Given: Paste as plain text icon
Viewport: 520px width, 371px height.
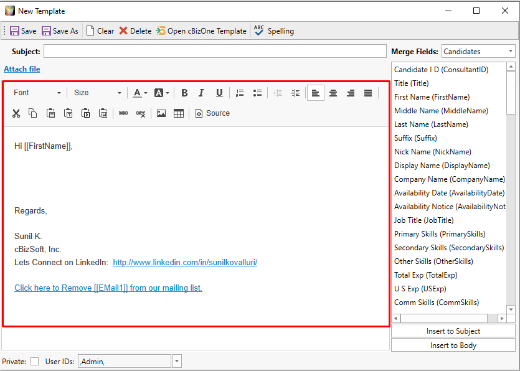Looking at the screenshot, I should pos(69,113).
